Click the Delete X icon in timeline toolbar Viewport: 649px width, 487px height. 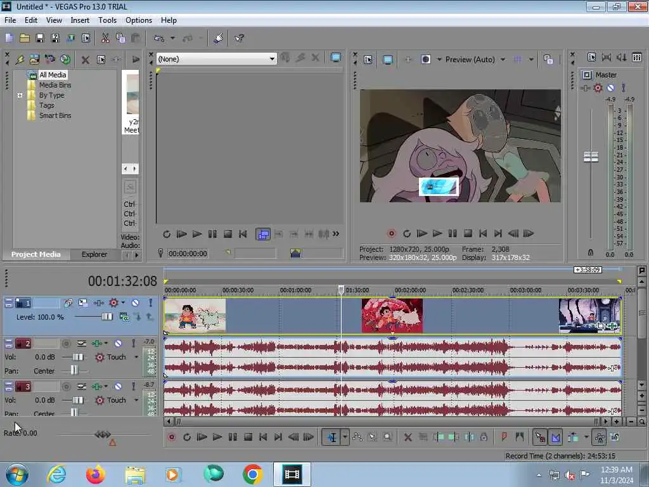tap(408, 437)
